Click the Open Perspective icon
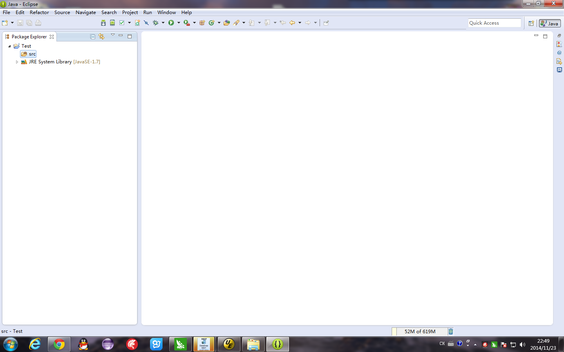The height and width of the screenshot is (352, 564). pos(531,23)
